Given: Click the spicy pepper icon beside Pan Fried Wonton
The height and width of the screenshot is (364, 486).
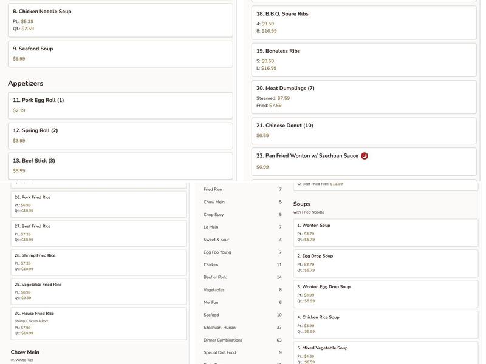Looking at the screenshot, I should click(x=364, y=156).
